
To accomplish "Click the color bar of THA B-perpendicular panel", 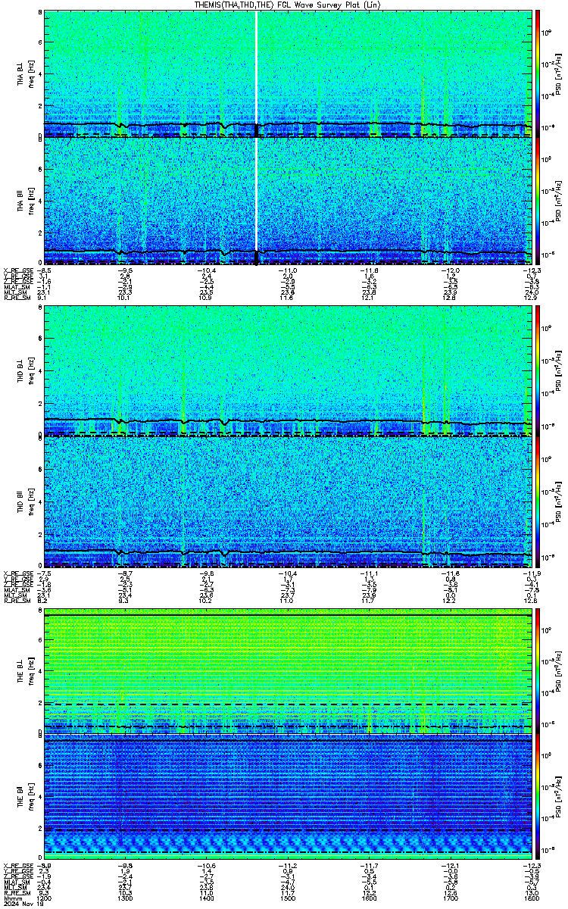I will point(538,73).
